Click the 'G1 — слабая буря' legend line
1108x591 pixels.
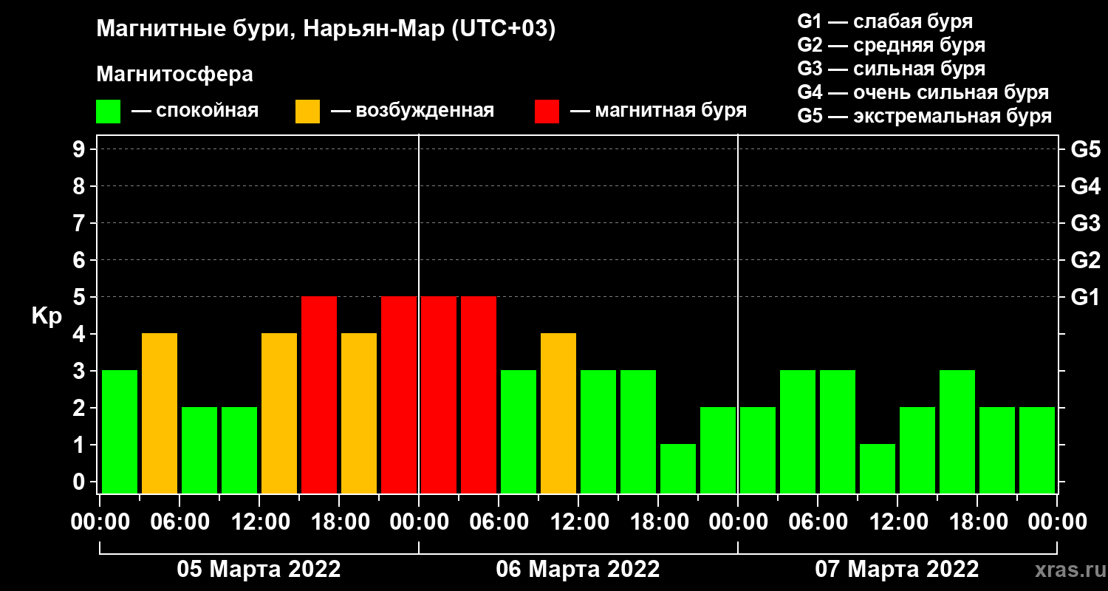(885, 21)
